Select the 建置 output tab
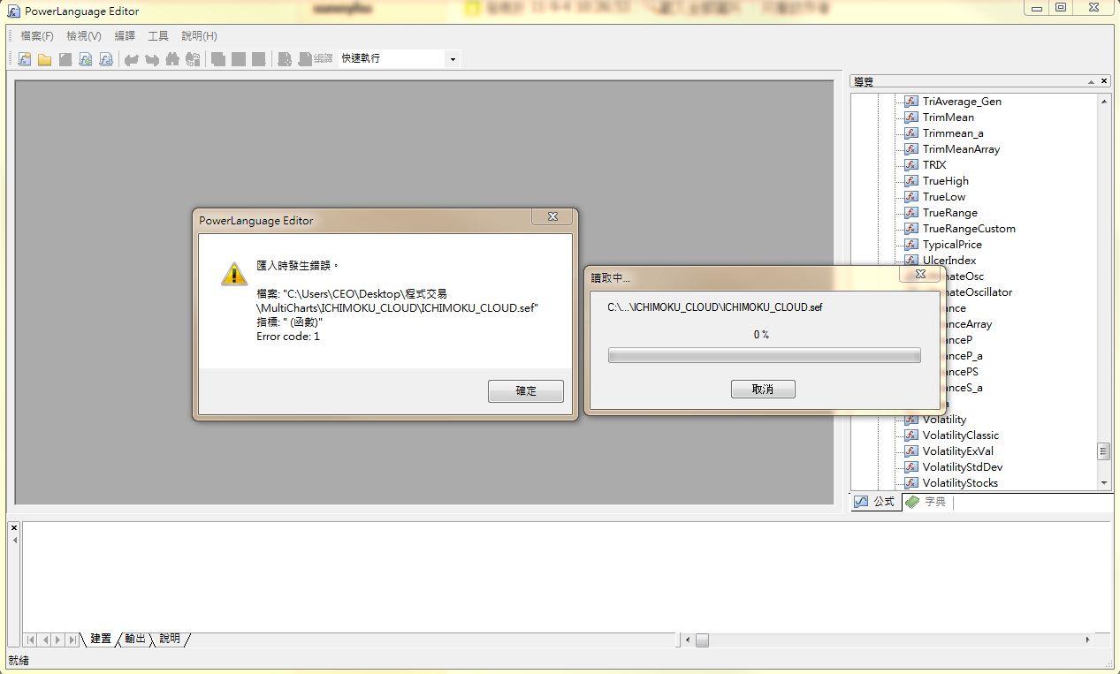The height and width of the screenshot is (674, 1120). [x=101, y=639]
